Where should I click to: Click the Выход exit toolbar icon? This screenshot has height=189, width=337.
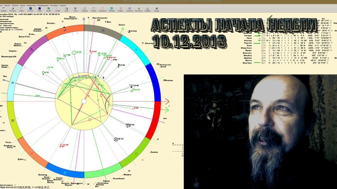157,9
